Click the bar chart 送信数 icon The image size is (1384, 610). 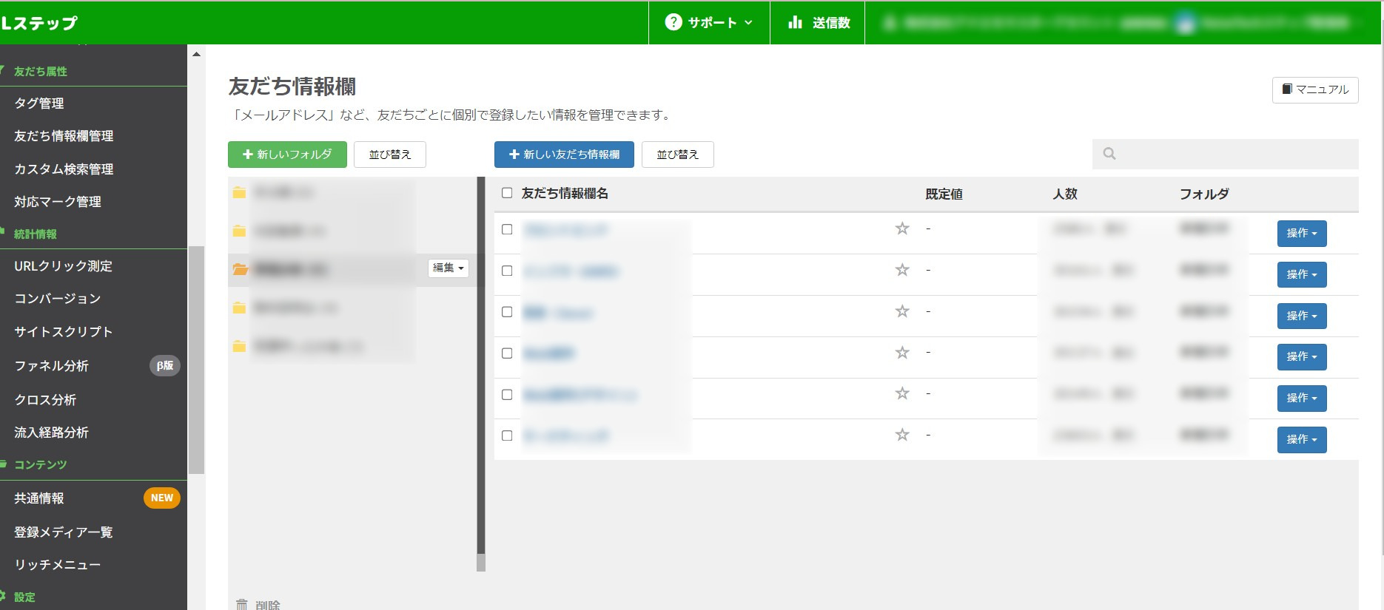(x=796, y=22)
